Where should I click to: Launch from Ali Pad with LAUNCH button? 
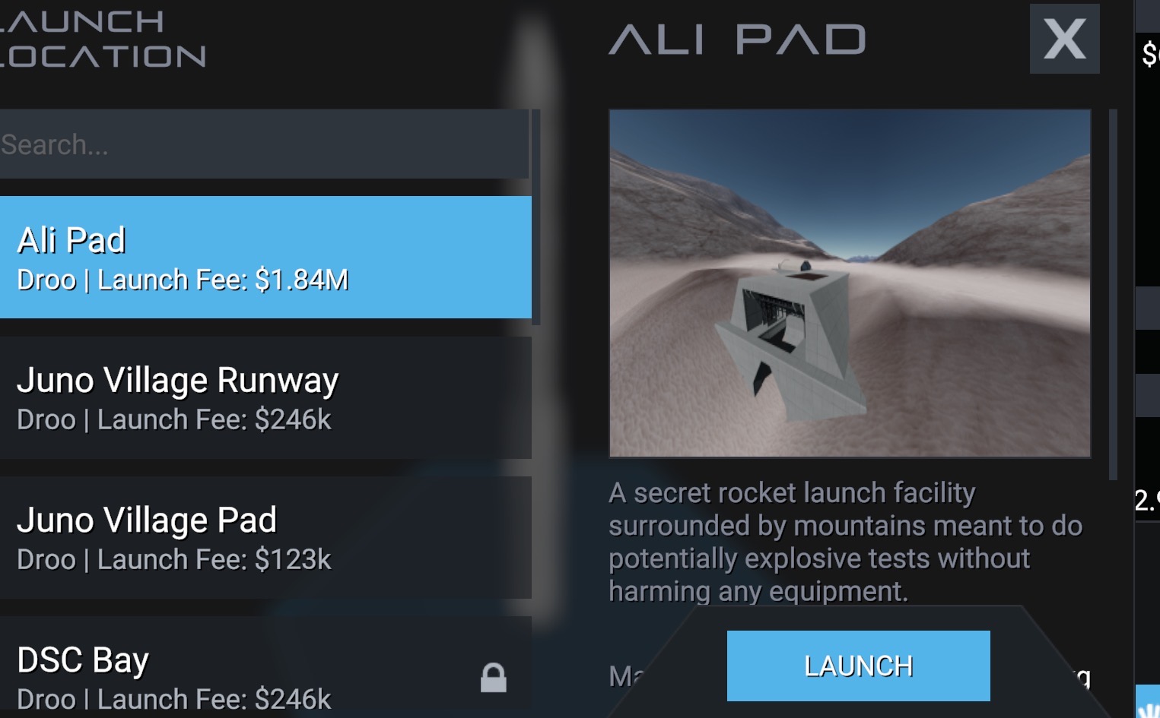pyautogui.click(x=858, y=666)
